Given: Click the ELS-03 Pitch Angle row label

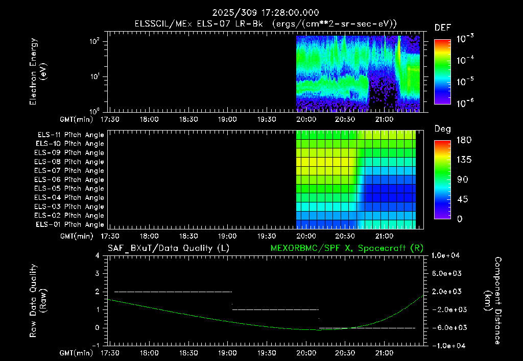Looking at the screenshot, I should click(69, 207).
